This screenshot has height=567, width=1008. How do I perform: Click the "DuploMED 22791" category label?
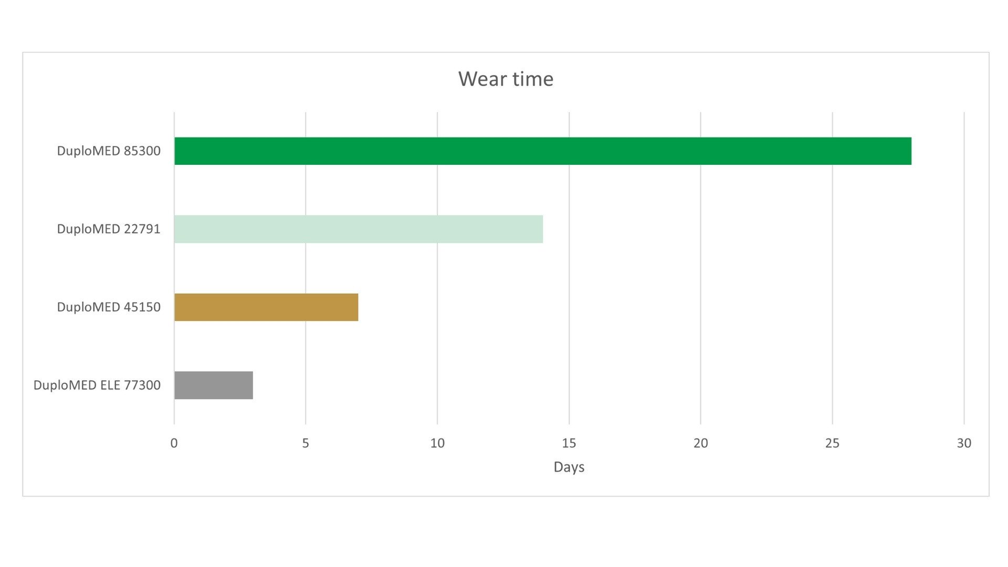(109, 229)
